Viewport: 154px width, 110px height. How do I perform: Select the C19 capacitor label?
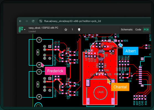(106, 70)
